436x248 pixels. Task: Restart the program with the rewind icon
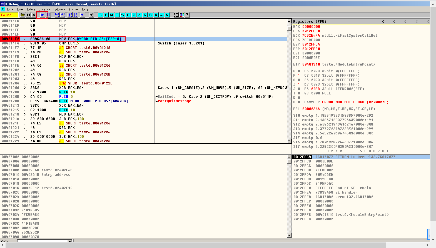[x=28, y=15]
